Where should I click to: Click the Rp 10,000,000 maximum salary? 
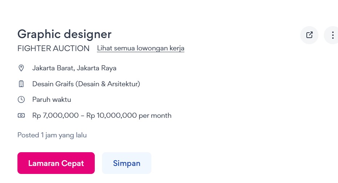click(111, 116)
